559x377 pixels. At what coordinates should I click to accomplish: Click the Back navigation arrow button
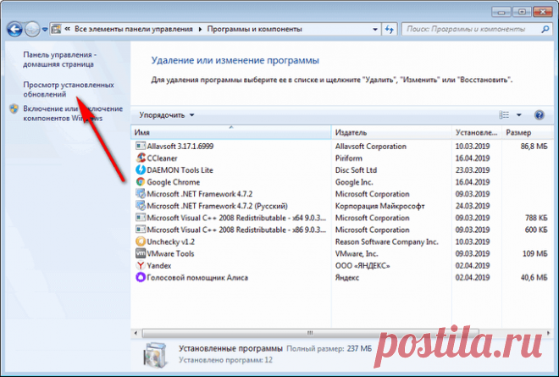(x=14, y=30)
